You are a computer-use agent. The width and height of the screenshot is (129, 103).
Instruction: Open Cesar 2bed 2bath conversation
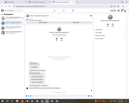click(12, 18)
